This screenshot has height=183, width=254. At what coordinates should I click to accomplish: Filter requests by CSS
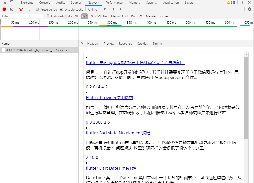98,16
